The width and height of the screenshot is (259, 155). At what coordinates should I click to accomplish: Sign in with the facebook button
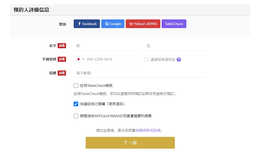87,24
